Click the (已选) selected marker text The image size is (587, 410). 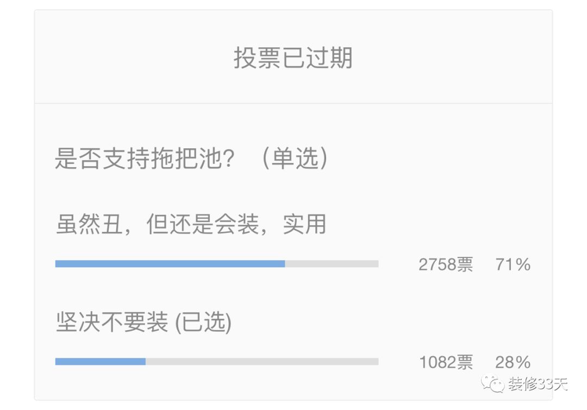coord(203,323)
